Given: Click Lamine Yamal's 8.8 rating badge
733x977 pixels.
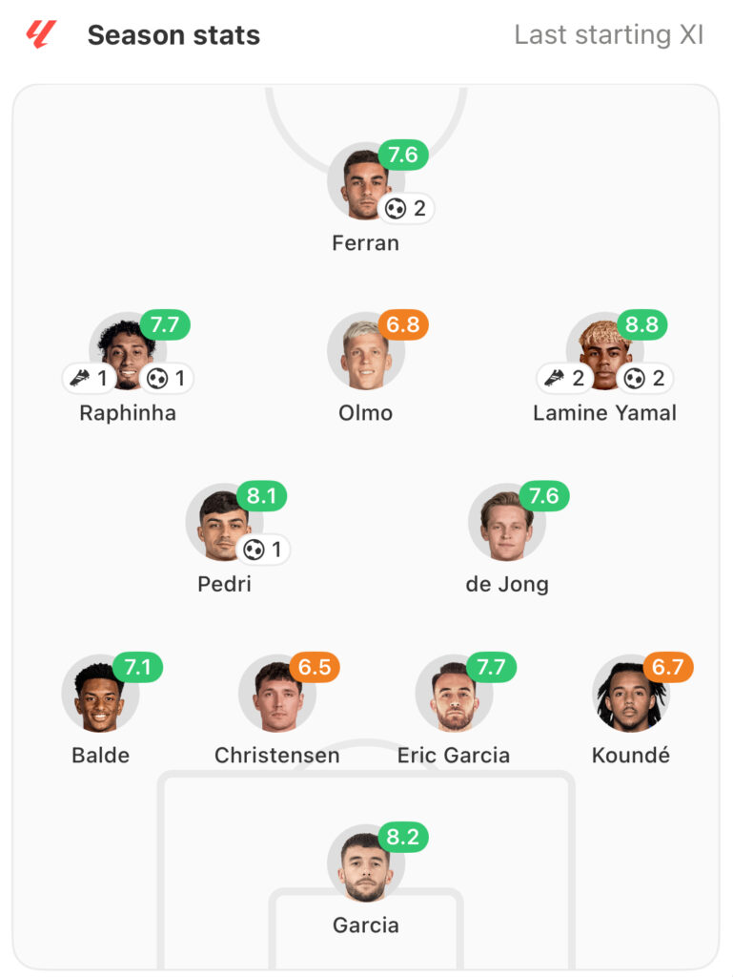Looking at the screenshot, I should coord(641,324).
